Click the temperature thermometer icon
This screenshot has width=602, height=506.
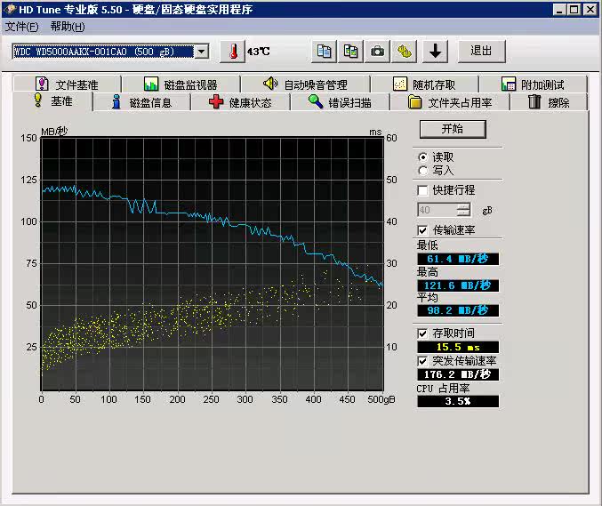pos(233,51)
